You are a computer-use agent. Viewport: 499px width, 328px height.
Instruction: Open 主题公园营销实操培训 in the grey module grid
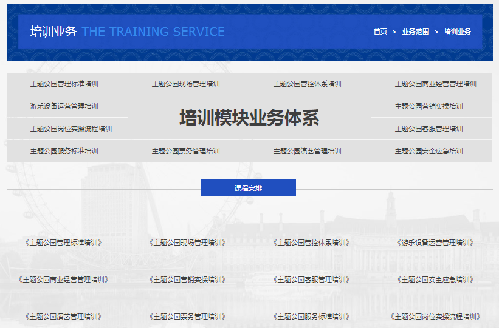pos(429,106)
